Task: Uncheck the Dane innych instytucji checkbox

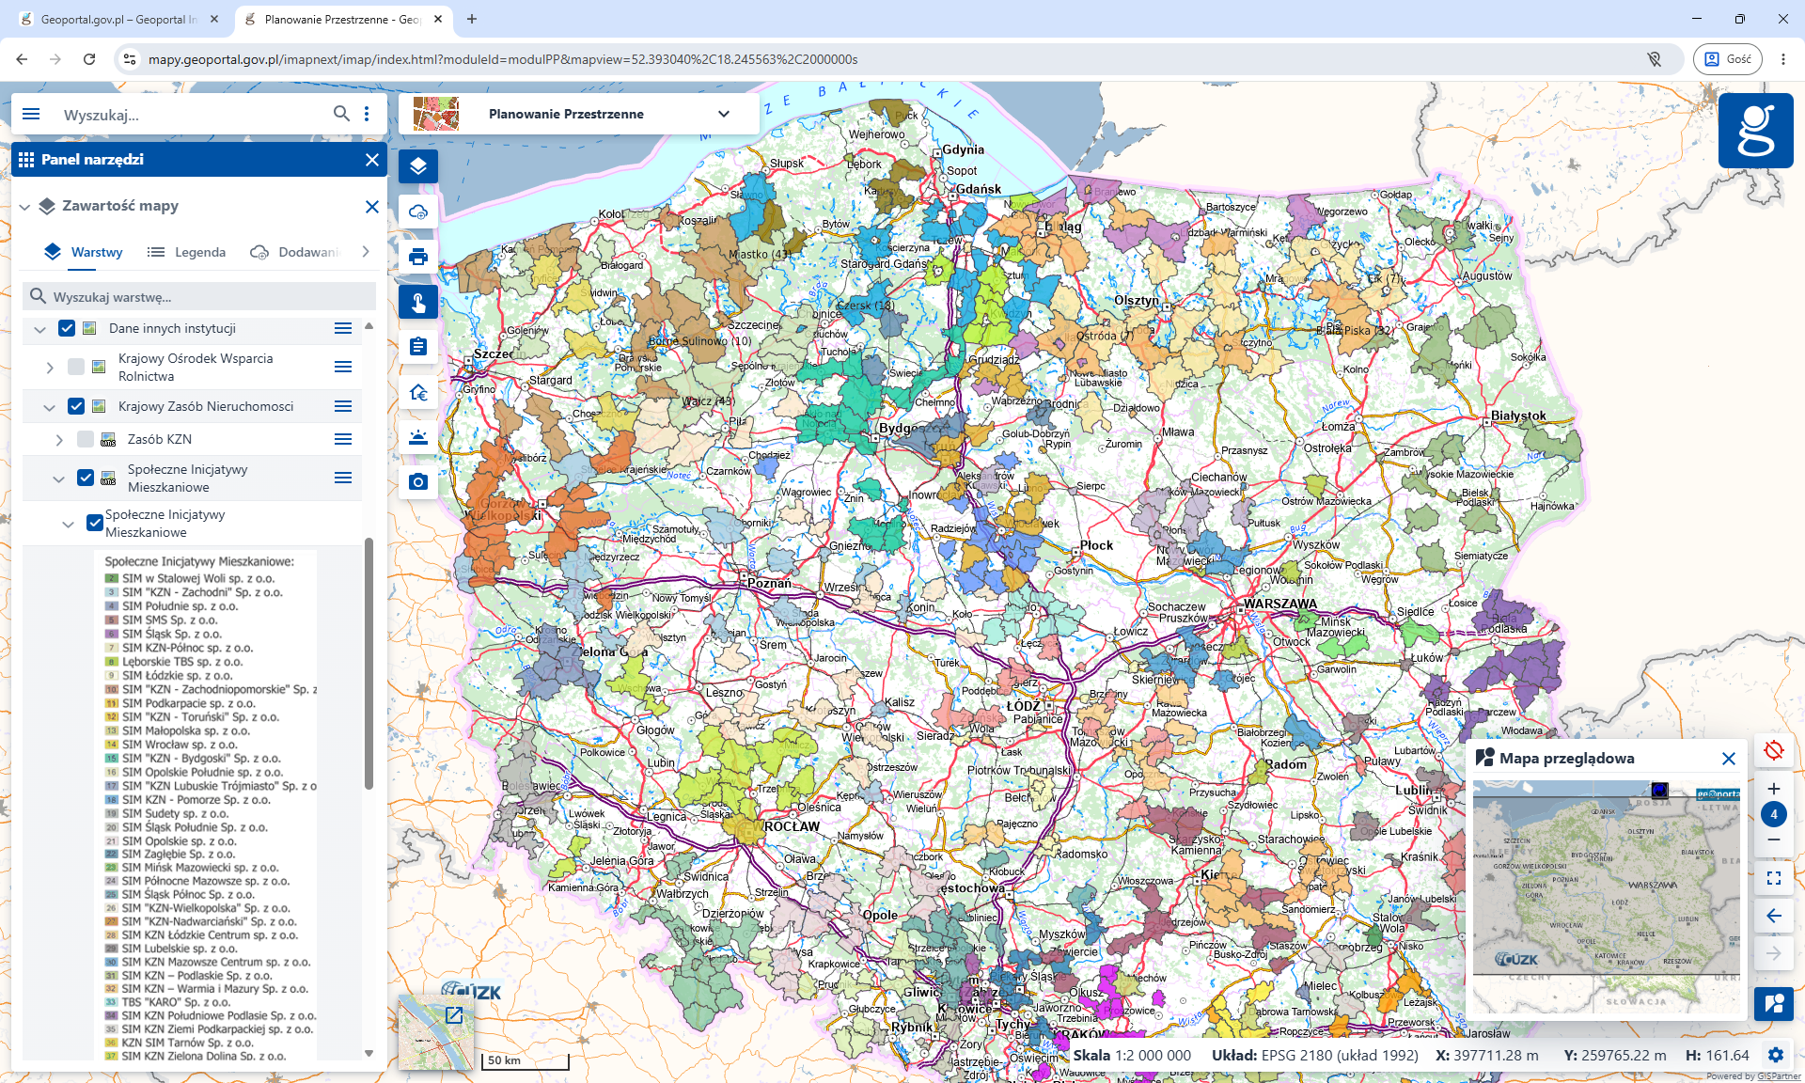Action: coord(67,328)
